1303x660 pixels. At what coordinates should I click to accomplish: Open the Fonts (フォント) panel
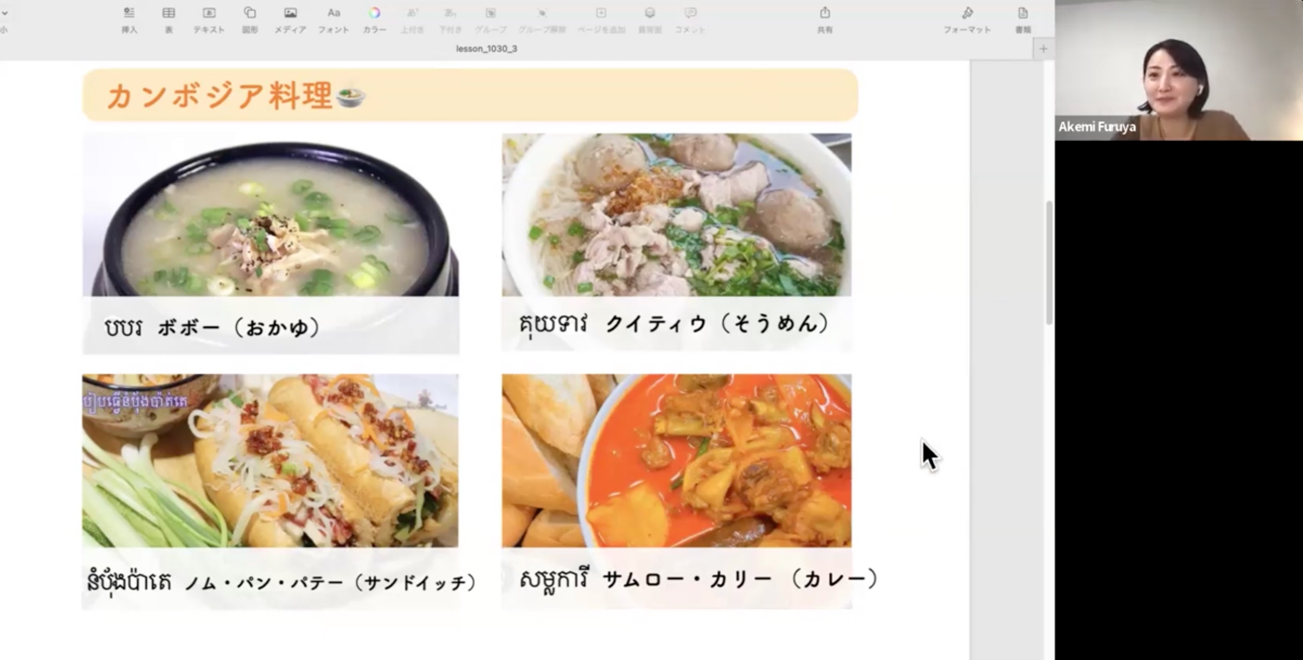333,13
